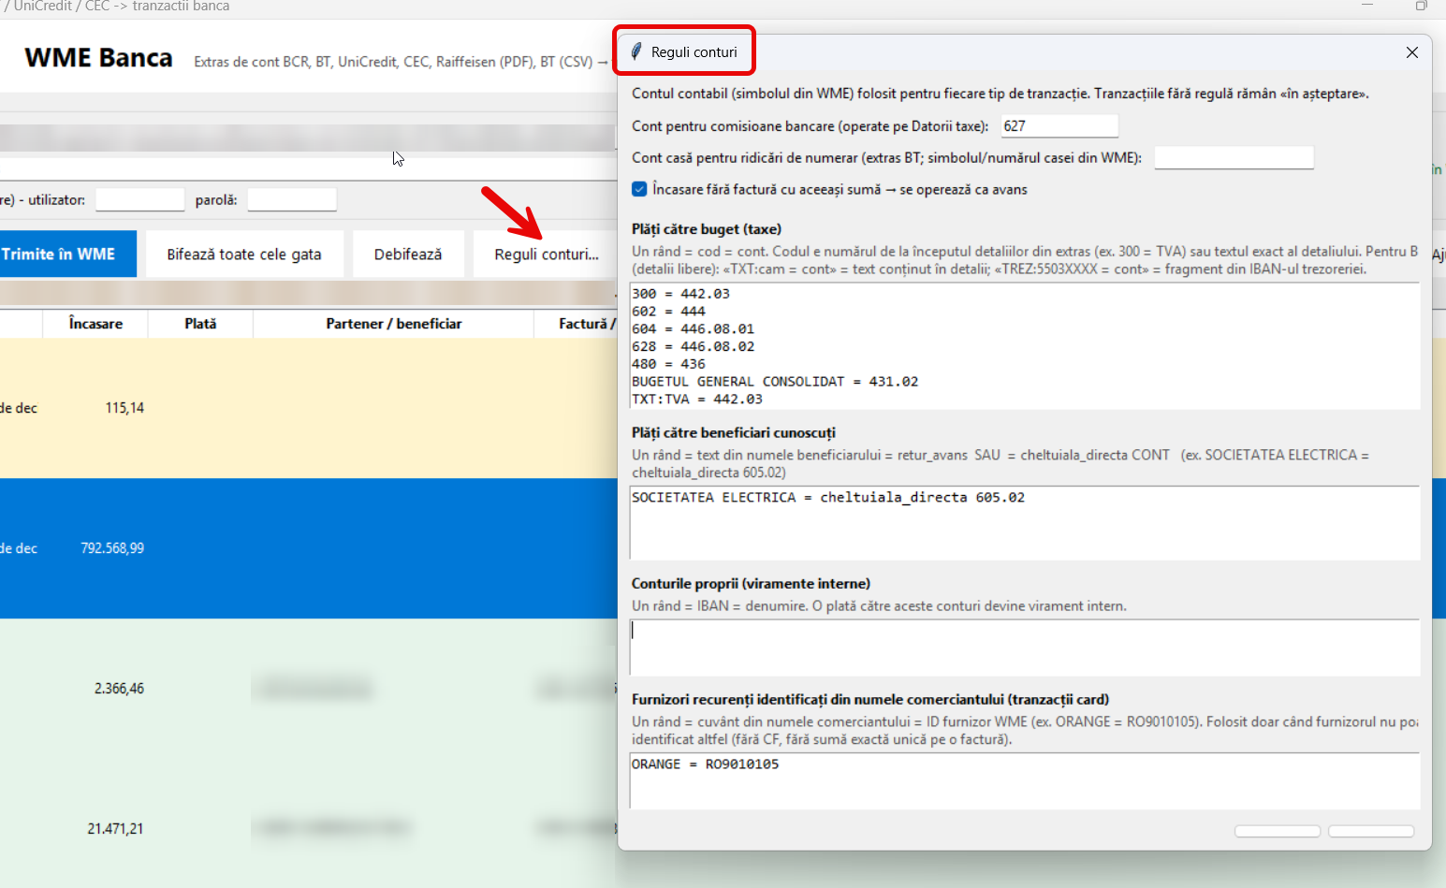This screenshot has height=888, width=1446.
Task: Click the 'parolă' input field
Action: pyautogui.click(x=292, y=199)
